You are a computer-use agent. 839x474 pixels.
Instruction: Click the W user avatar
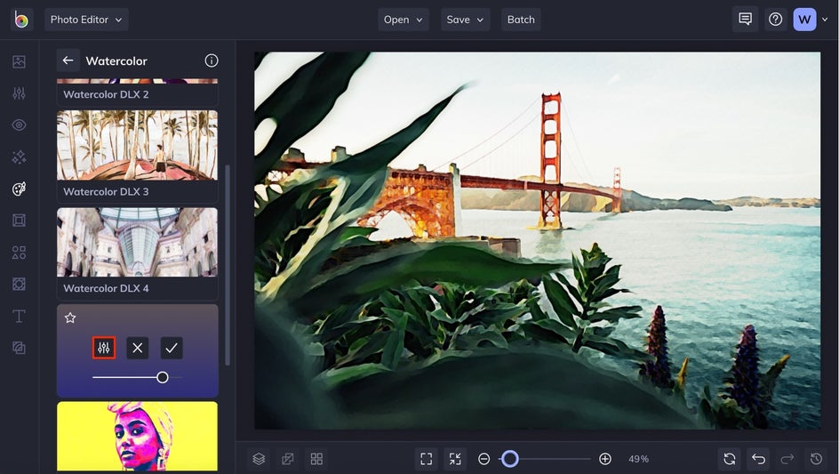[804, 20]
